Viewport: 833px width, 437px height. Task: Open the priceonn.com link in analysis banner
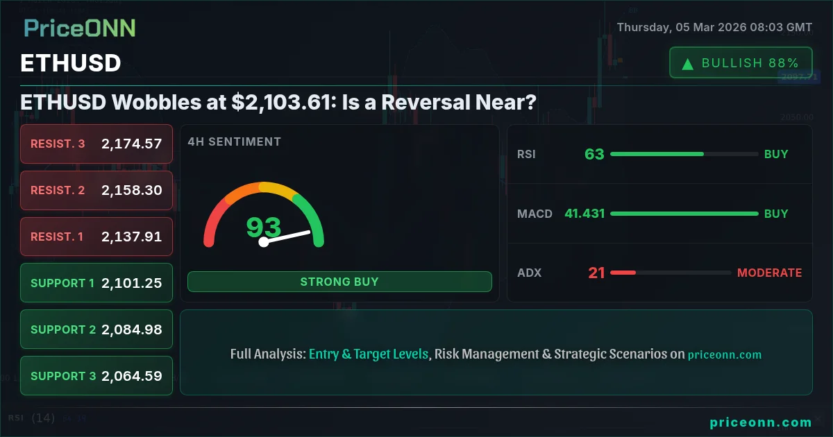point(725,354)
